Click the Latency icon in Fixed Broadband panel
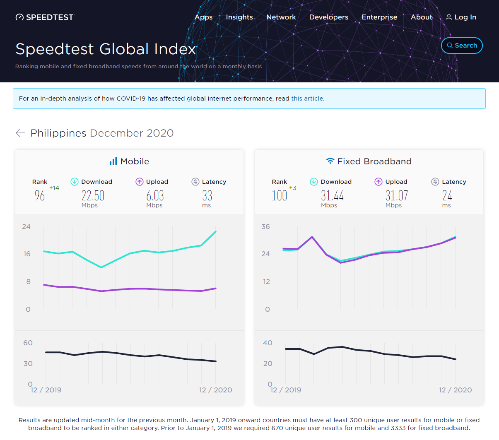 (x=435, y=181)
